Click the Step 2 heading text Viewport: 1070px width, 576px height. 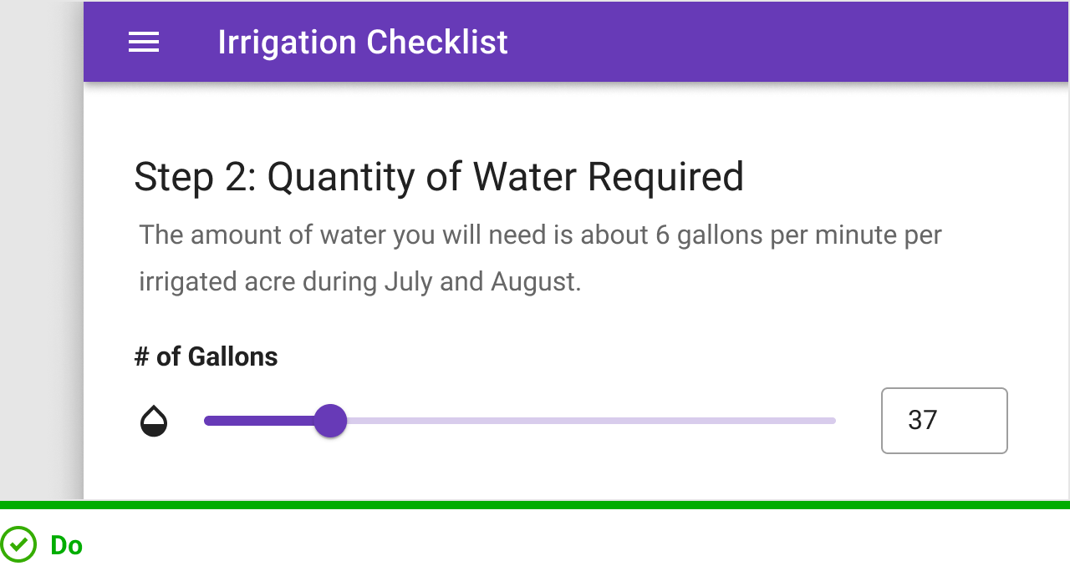[x=438, y=177]
